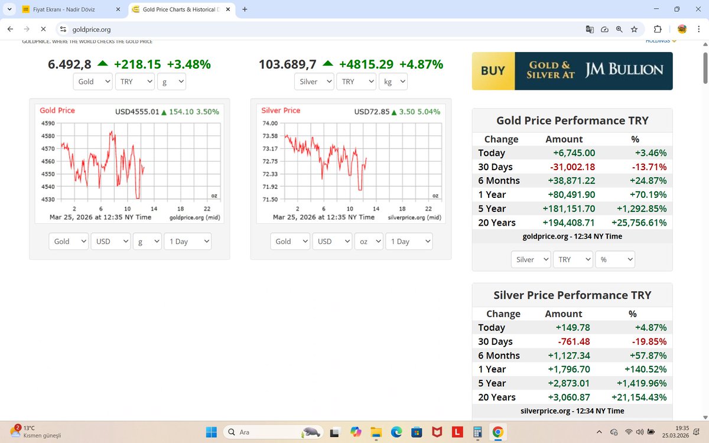The image size is (709, 443).
Task: Click the 30 Days gold amount -31,002.18
Action: click(572, 167)
